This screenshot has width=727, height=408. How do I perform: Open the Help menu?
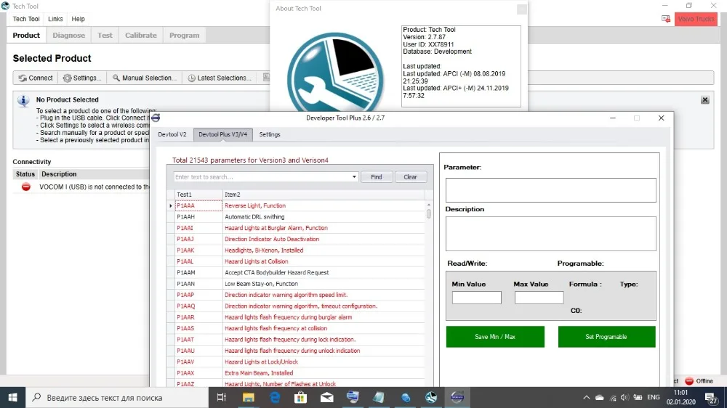78,19
